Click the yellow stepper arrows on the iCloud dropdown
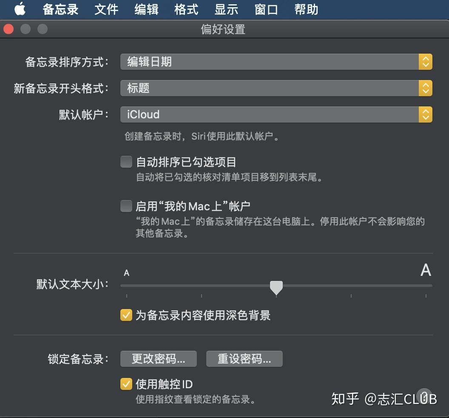This screenshot has width=449, height=418. (425, 114)
